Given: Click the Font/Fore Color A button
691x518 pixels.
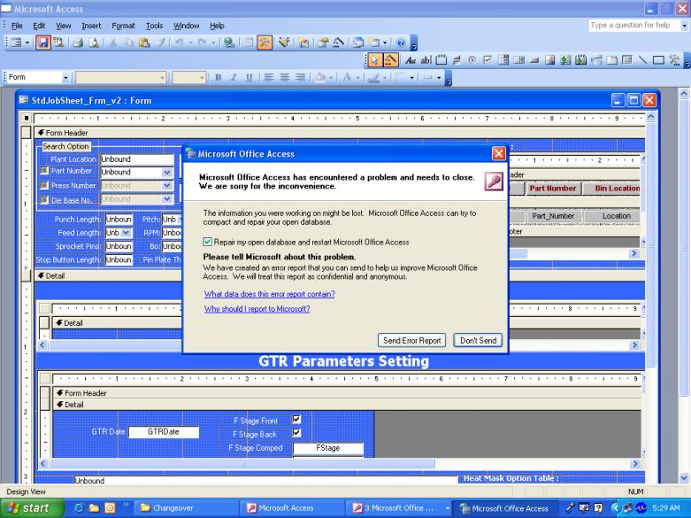Looking at the screenshot, I should (347, 78).
